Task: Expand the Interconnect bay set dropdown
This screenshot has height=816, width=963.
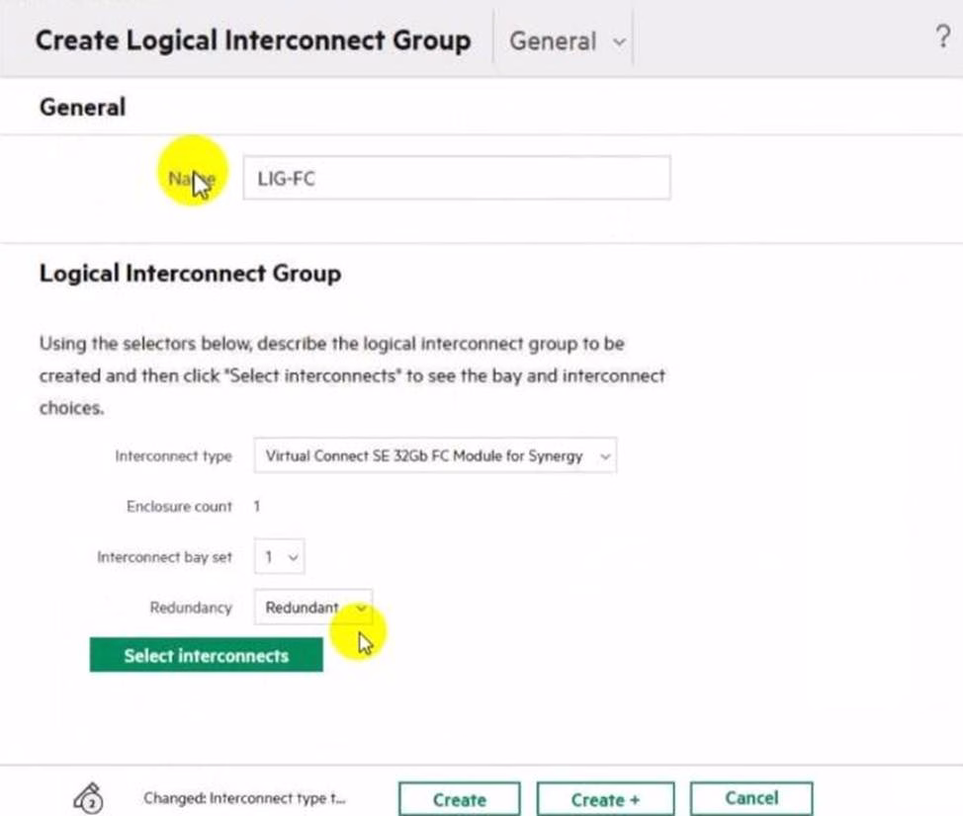Action: click(x=279, y=557)
